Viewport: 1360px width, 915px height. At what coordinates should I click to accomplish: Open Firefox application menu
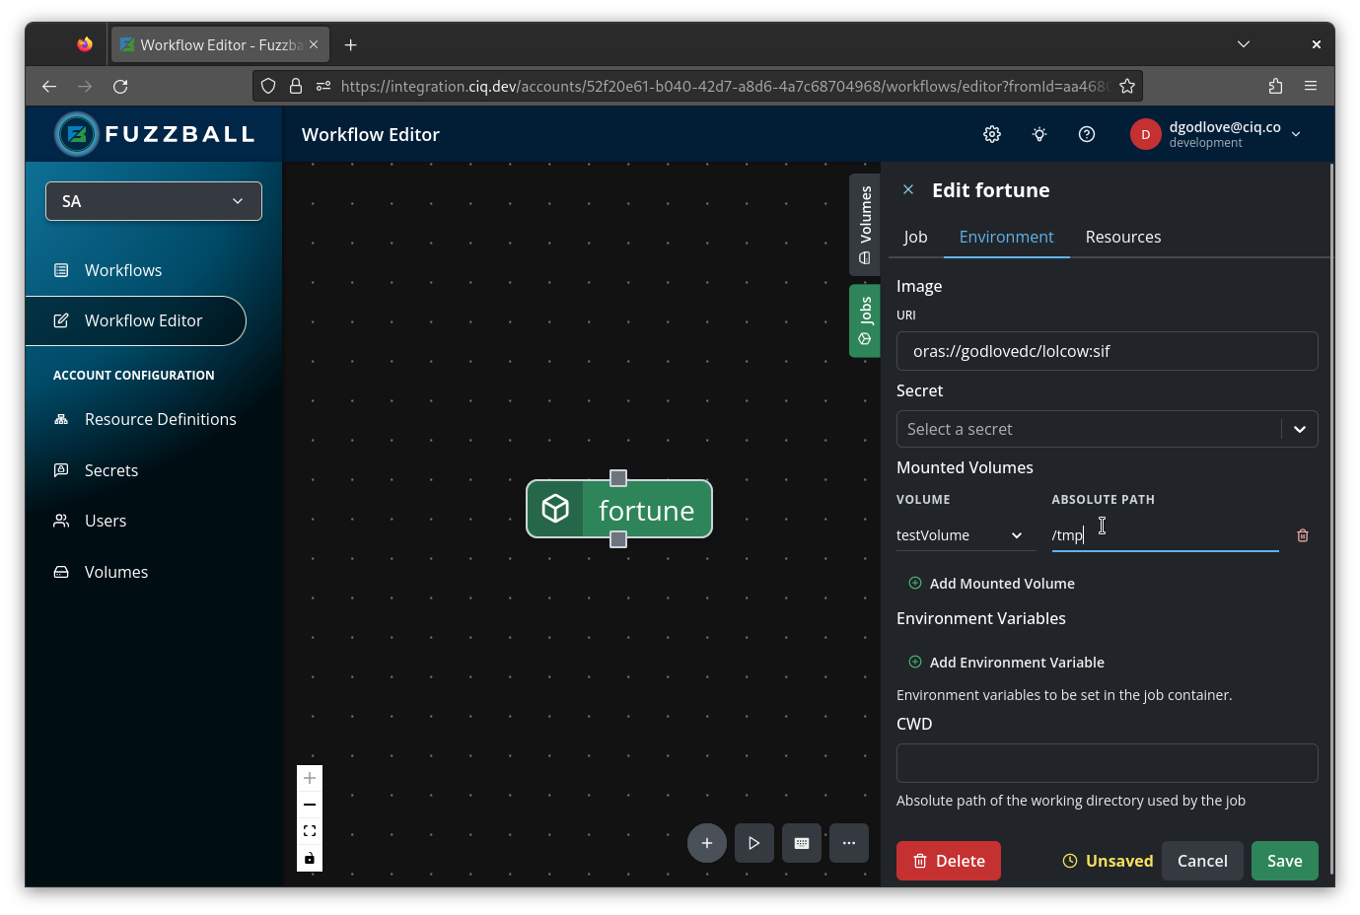(1311, 87)
